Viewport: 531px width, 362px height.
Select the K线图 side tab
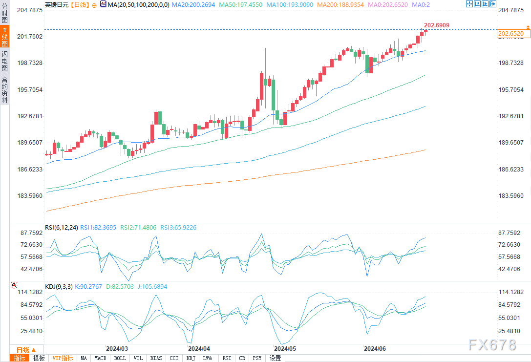point(4,37)
